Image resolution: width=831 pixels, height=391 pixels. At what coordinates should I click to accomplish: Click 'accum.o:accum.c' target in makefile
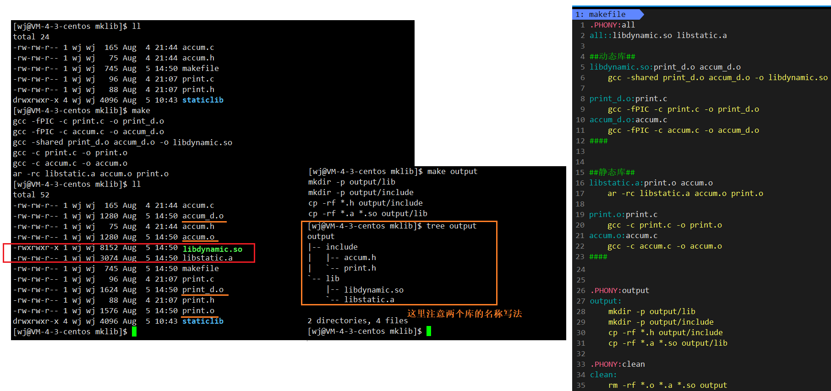(x=623, y=235)
